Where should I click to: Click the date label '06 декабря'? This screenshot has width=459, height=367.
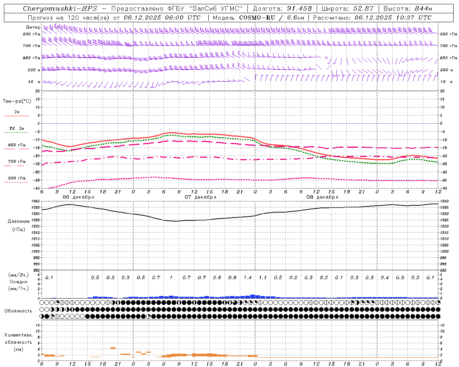tap(79, 197)
